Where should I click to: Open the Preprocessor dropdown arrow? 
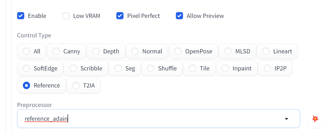(286, 119)
